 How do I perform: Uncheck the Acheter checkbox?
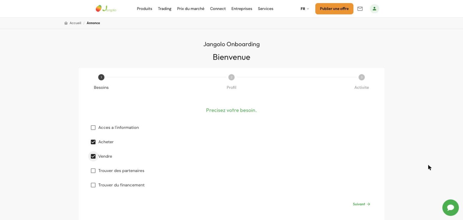coord(93,142)
